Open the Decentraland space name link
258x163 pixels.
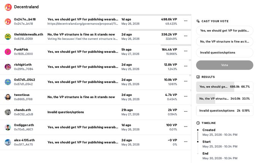[x=26, y=7]
